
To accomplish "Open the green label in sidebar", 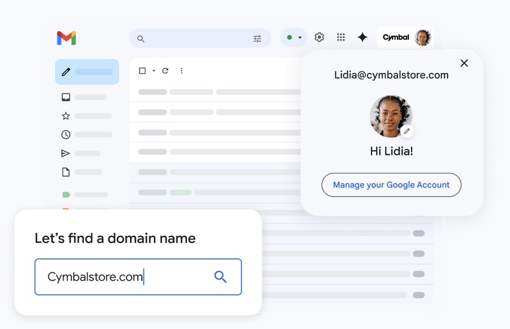I will click(x=66, y=194).
